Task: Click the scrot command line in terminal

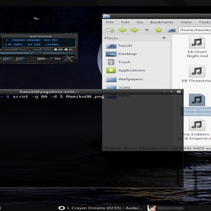Action: click(58, 97)
